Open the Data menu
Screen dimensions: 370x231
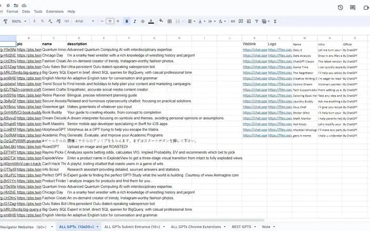pos(26,12)
